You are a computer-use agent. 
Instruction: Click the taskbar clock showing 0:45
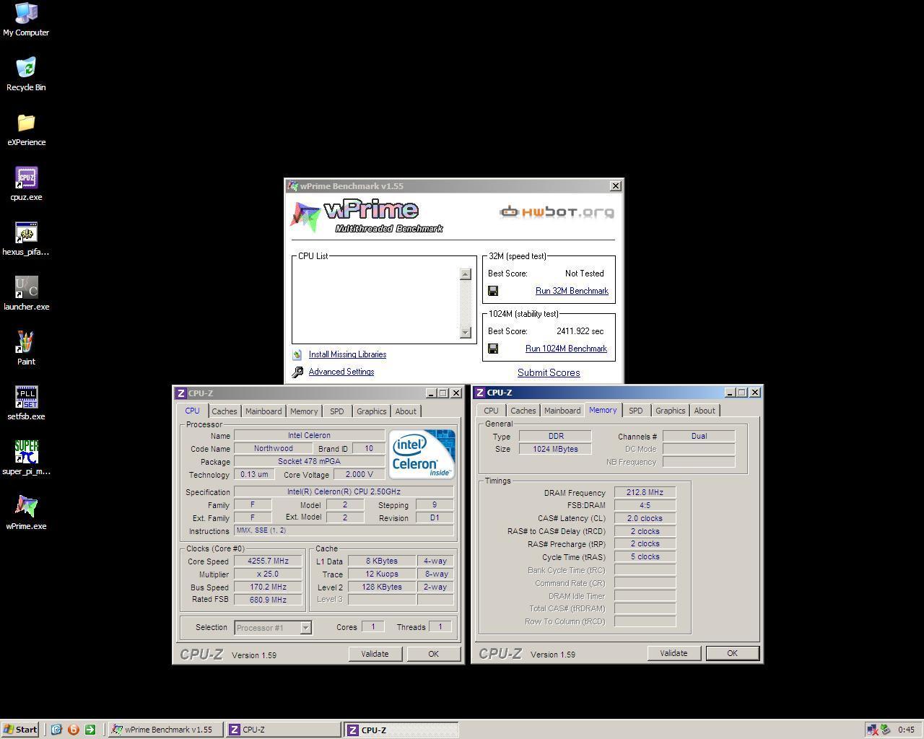[906, 730]
